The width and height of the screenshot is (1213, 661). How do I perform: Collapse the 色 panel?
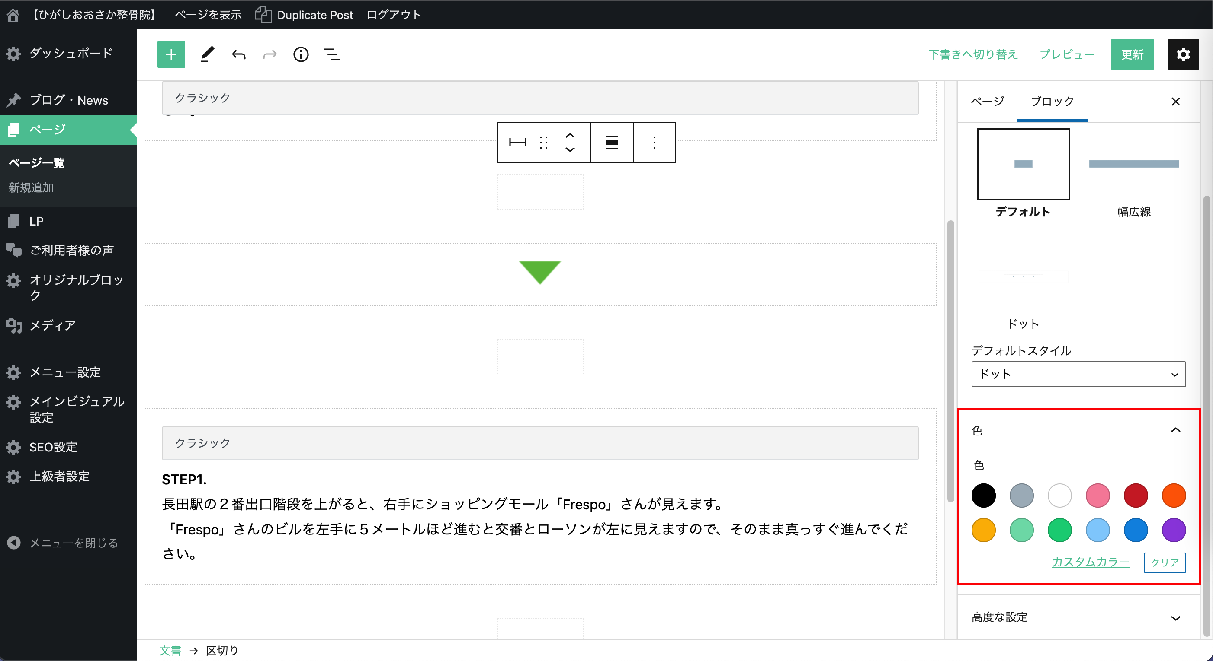(x=1175, y=430)
